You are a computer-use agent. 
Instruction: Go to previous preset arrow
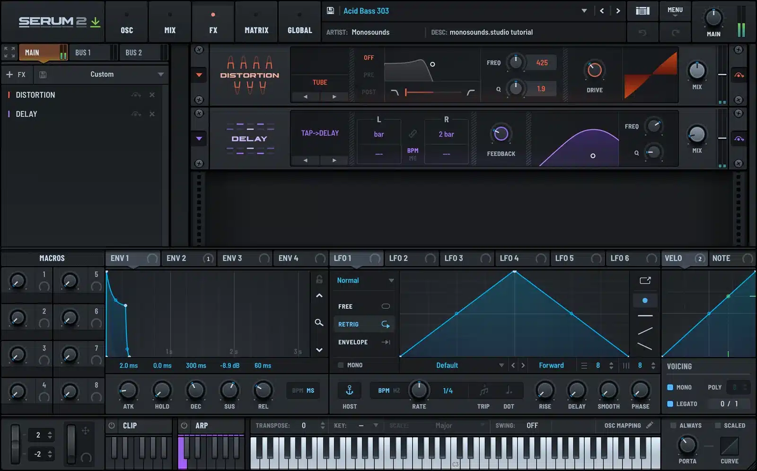pyautogui.click(x=602, y=11)
